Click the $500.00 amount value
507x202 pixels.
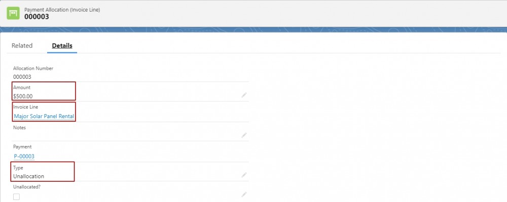pos(23,96)
